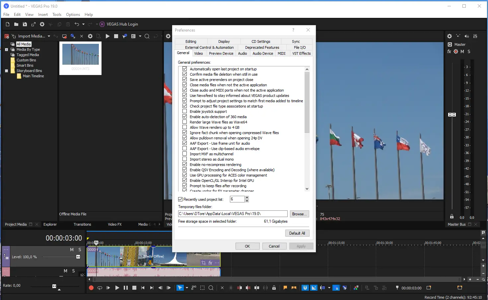Expand the Media By Type tree node
This screenshot has height=300, width=488.
point(6,50)
